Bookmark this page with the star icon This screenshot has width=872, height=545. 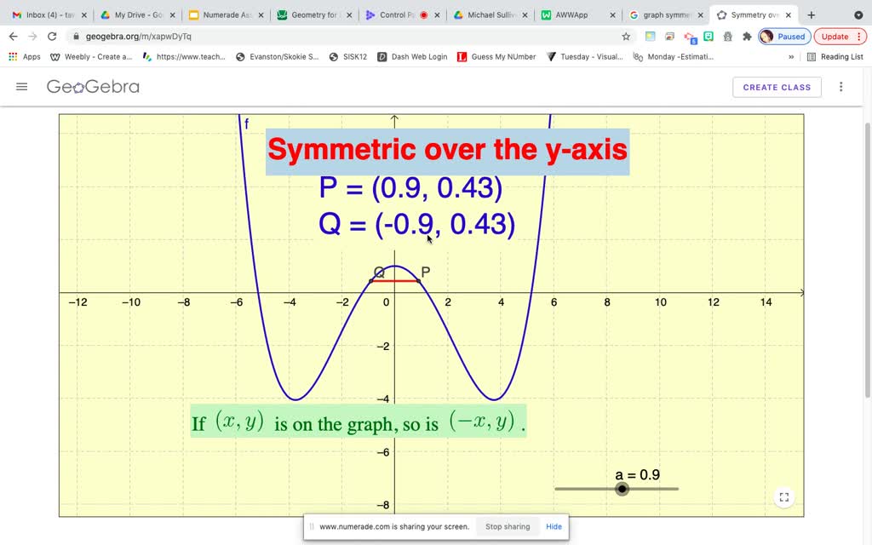[x=626, y=37]
